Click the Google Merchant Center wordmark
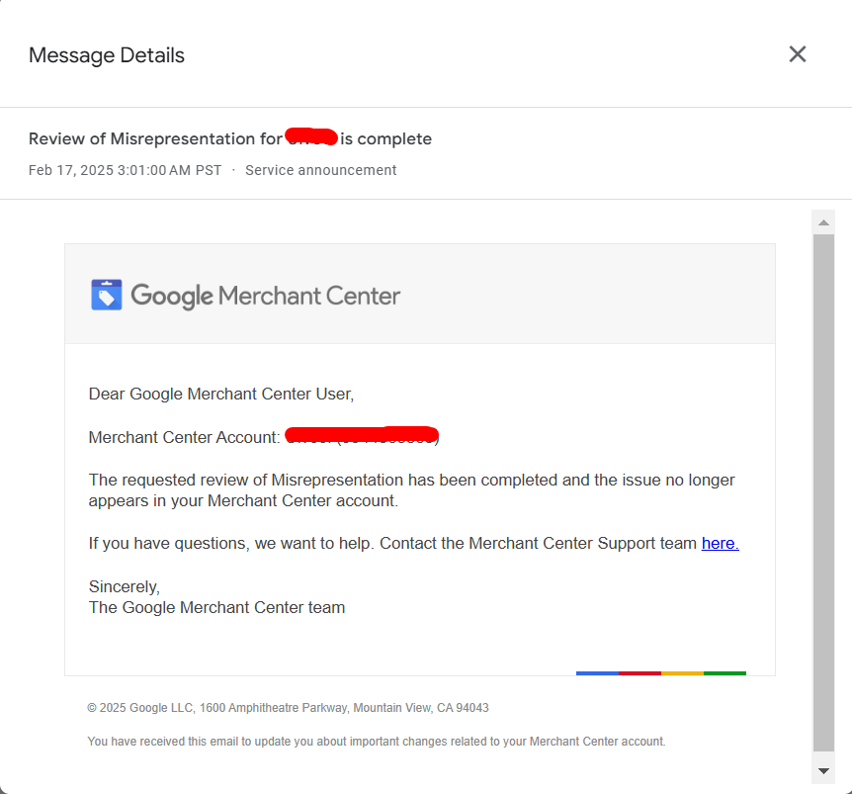 [265, 296]
